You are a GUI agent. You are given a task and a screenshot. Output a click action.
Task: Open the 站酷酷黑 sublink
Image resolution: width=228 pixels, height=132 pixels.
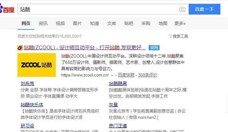click(x=118, y=83)
